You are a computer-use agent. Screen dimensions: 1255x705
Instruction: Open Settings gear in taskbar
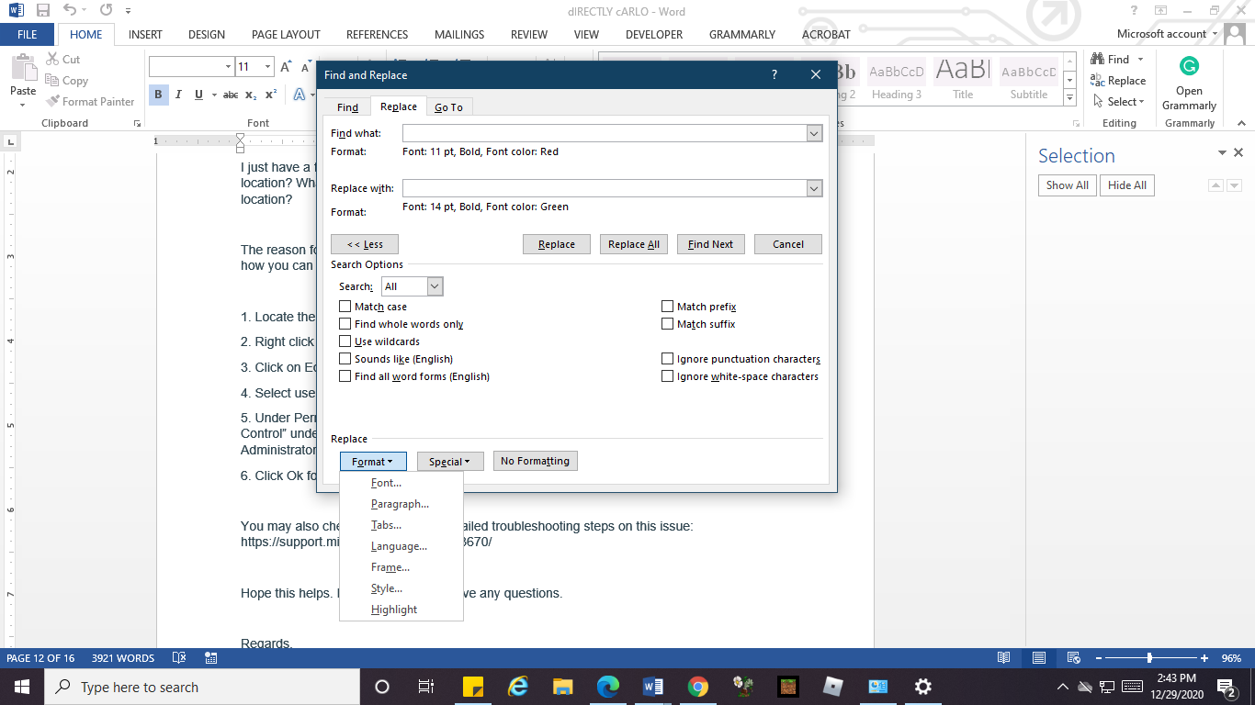pyautogui.click(x=923, y=687)
